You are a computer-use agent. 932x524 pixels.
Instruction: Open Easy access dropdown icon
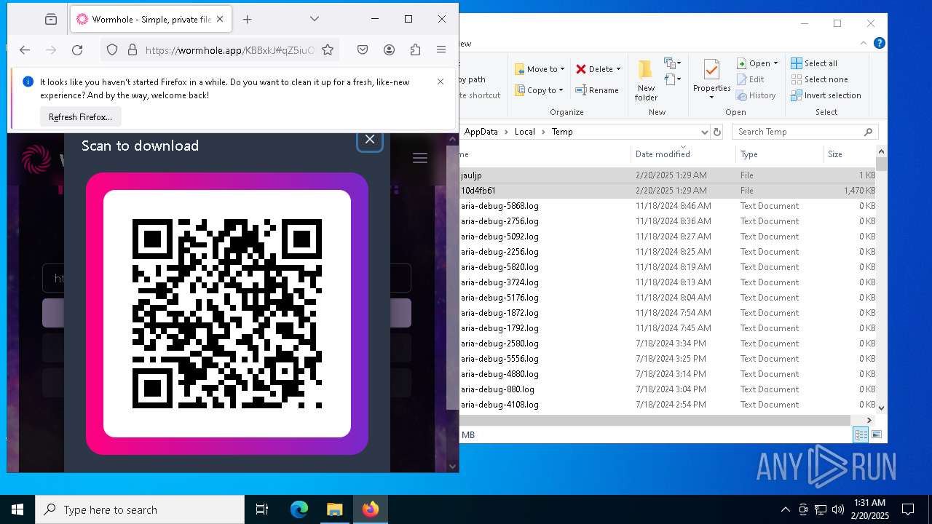pyautogui.click(x=672, y=79)
